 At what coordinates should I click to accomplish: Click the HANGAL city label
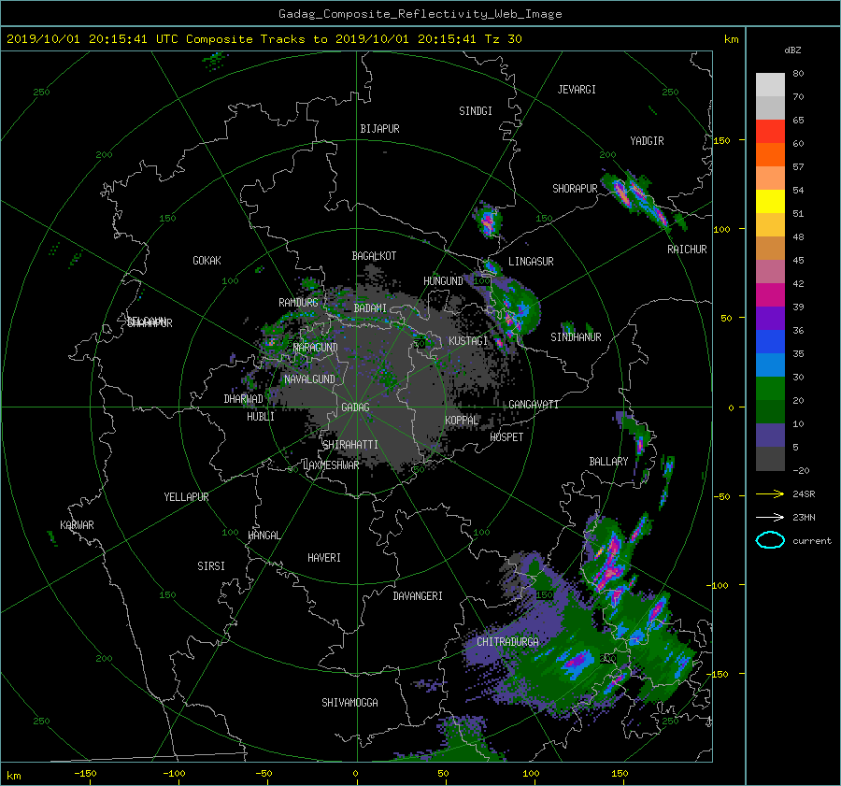(x=264, y=536)
